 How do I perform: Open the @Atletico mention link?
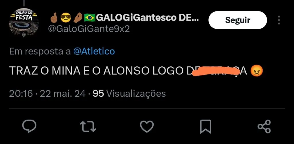pos(94,52)
